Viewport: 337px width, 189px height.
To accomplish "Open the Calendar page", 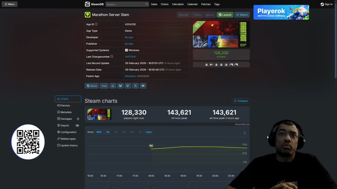I will tap(192, 4).
